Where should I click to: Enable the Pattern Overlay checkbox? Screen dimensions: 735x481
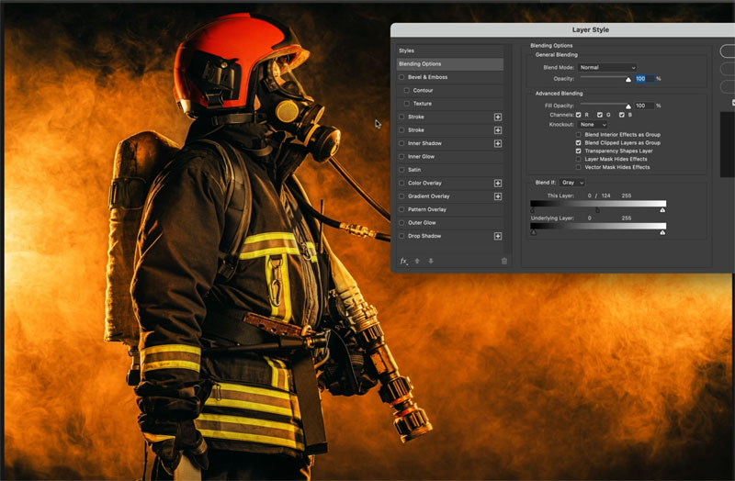point(401,209)
